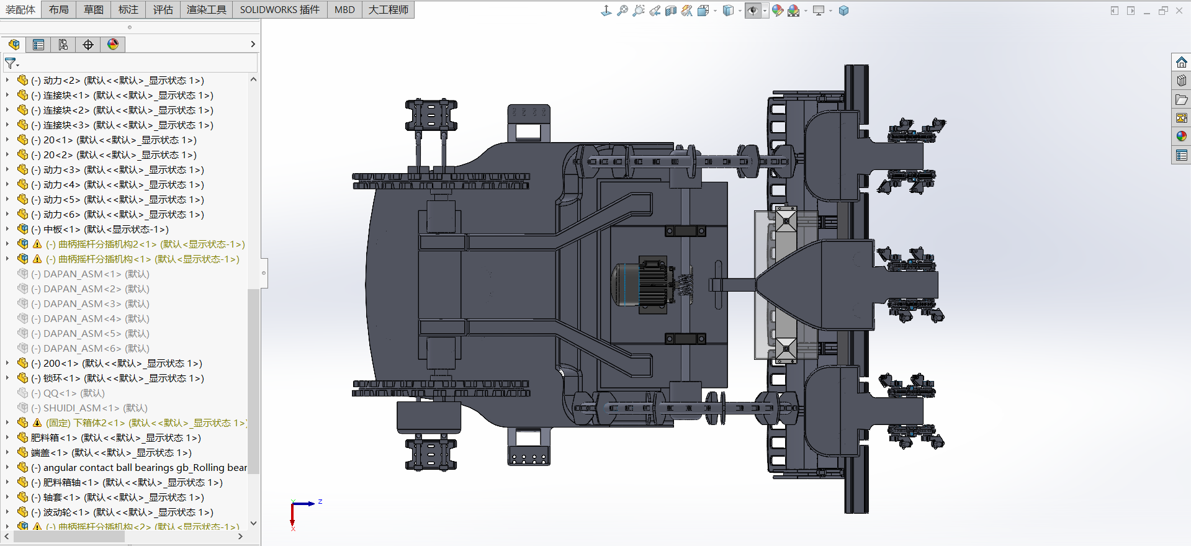Click the tree horizontal scrollbar right arrow

pos(240,536)
